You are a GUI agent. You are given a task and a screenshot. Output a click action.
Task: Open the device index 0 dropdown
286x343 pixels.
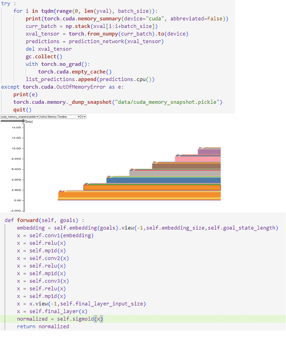click(83, 117)
